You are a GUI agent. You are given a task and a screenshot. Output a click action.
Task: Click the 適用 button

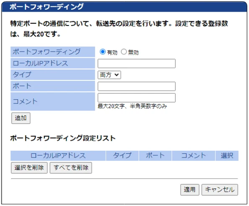190,190
